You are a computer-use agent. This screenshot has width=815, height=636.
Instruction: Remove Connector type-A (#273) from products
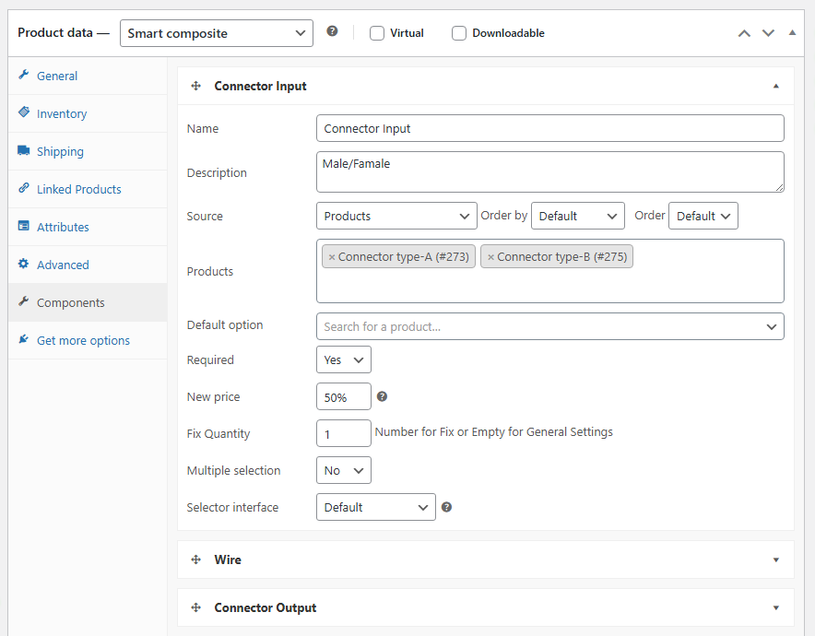(332, 257)
